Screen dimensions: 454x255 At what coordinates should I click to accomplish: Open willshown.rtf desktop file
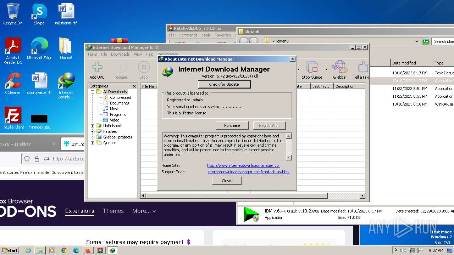[66, 14]
